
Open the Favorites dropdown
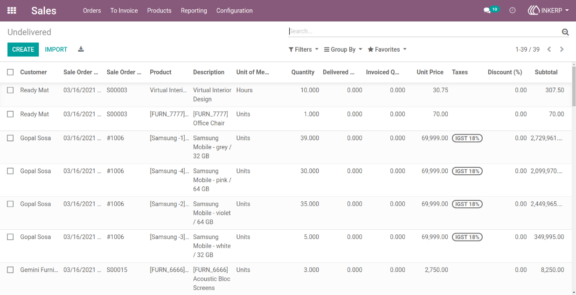pyautogui.click(x=387, y=49)
